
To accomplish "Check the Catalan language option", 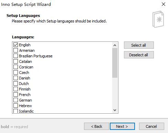I will 15,61.
